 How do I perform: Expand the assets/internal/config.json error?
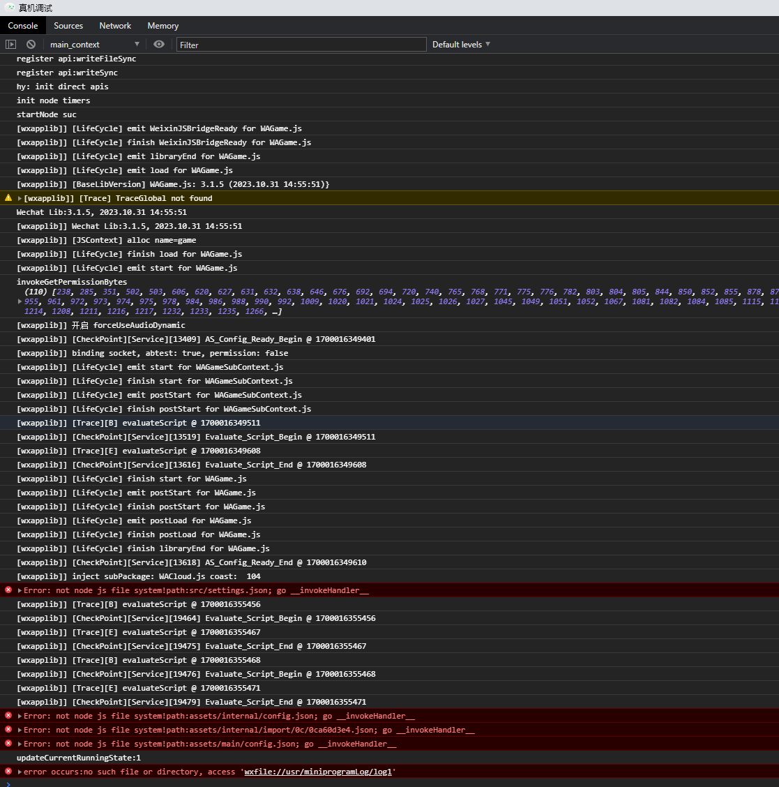coord(20,717)
